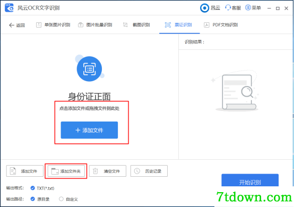The height and width of the screenshot is (207, 294).
Task: Switch to 截图识别 tab
Action: click(136, 25)
